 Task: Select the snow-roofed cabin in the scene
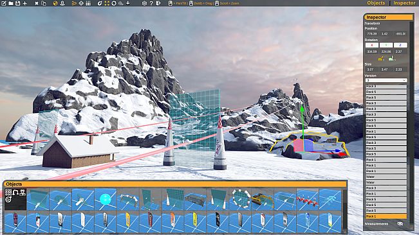tap(79, 152)
